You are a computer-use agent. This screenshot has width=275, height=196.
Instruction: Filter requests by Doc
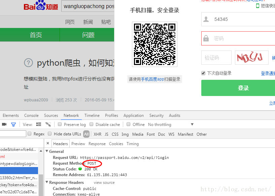[162, 134]
